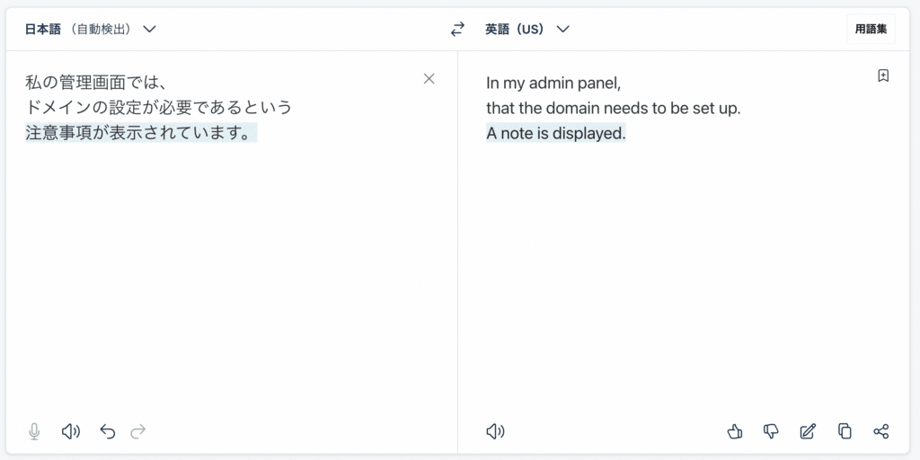Viewport: 920px width, 460px height.
Task: Edit the translation with pencil icon
Action: pos(808,432)
